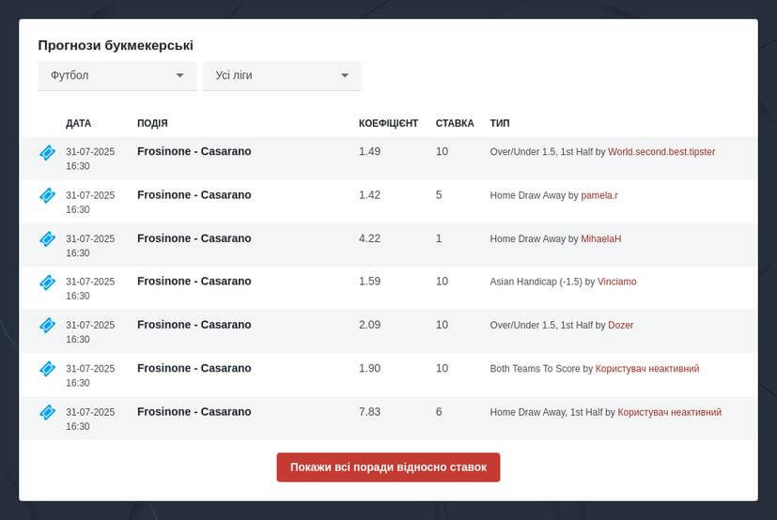The image size is (777, 520).
Task: Click Asian Handicap (-1.5) type text
Action: [x=536, y=282]
